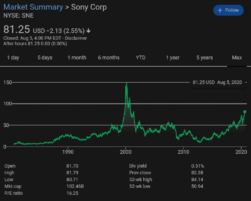Click the downward price change arrow
Image resolution: width=251 pixels, height=201 pixels.
coord(88,31)
